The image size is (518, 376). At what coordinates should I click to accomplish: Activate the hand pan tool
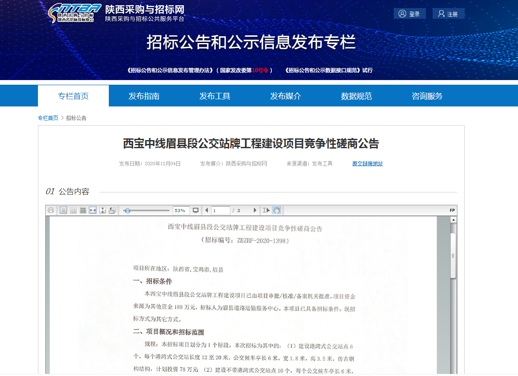click(276, 210)
